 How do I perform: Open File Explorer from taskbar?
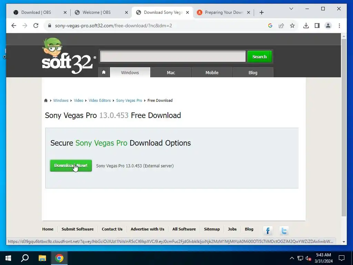(42, 258)
